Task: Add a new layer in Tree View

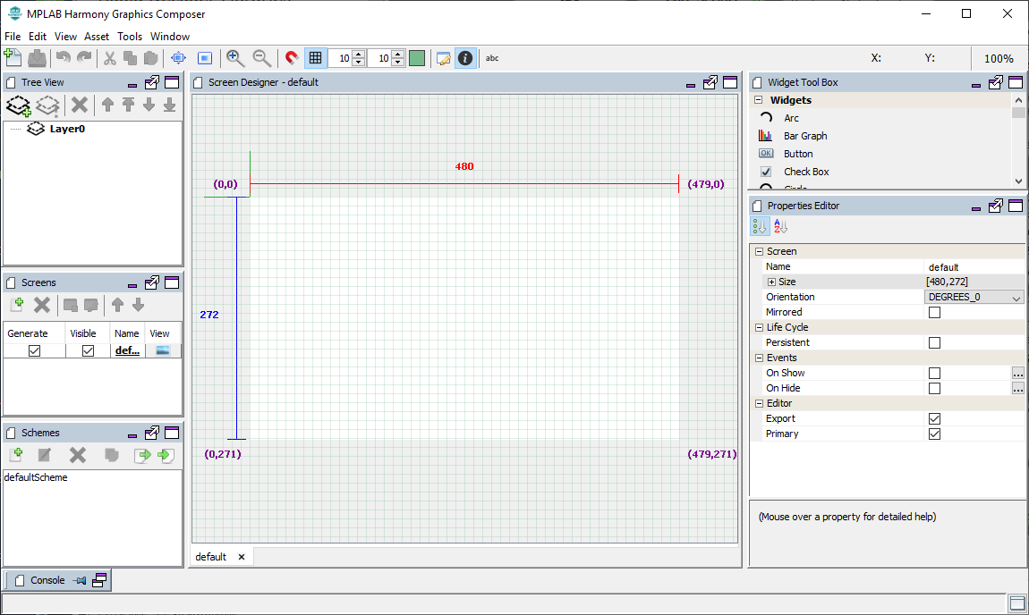Action: pyautogui.click(x=18, y=105)
